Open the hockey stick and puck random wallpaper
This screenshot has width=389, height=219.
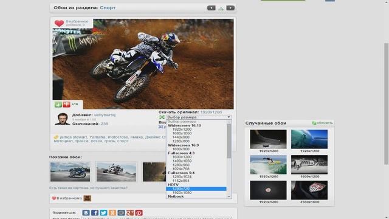click(268, 139)
